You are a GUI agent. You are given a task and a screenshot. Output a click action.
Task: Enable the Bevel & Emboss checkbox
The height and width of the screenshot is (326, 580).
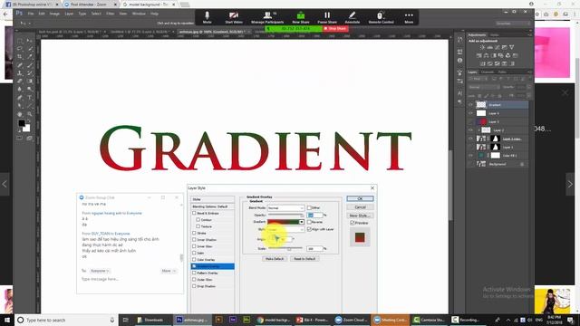[x=194, y=214]
